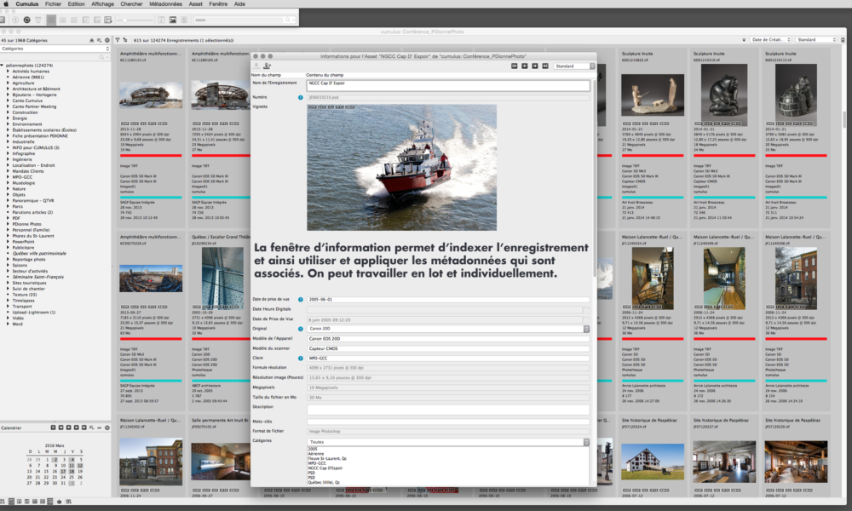Viewport: 852px width, 511px height.
Task: Select the Québec / Escalier Grand Théâ... thumbnail
Action: [x=221, y=278]
